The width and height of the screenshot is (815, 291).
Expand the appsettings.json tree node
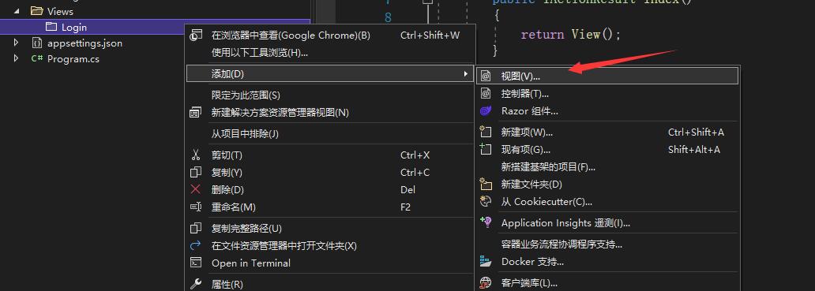[x=17, y=43]
